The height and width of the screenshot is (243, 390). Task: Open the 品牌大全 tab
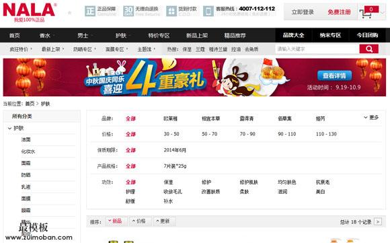point(293,35)
